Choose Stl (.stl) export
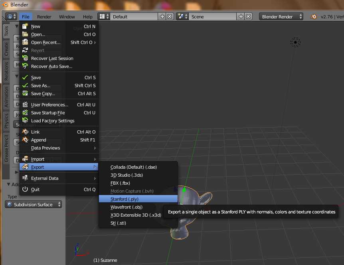Screen dimensions: 344x265 pyautogui.click(x=138, y=223)
